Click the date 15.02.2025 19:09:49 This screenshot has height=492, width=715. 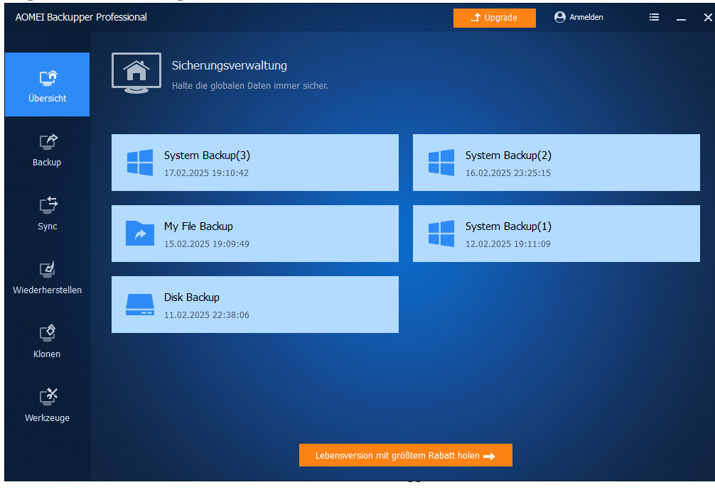pyautogui.click(x=207, y=244)
